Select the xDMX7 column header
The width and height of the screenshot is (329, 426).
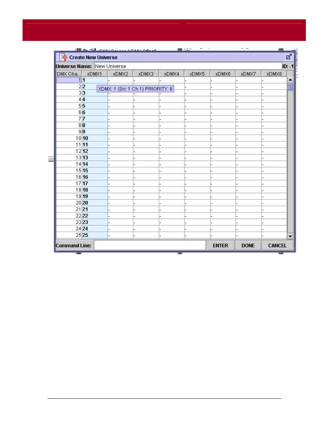click(248, 74)
